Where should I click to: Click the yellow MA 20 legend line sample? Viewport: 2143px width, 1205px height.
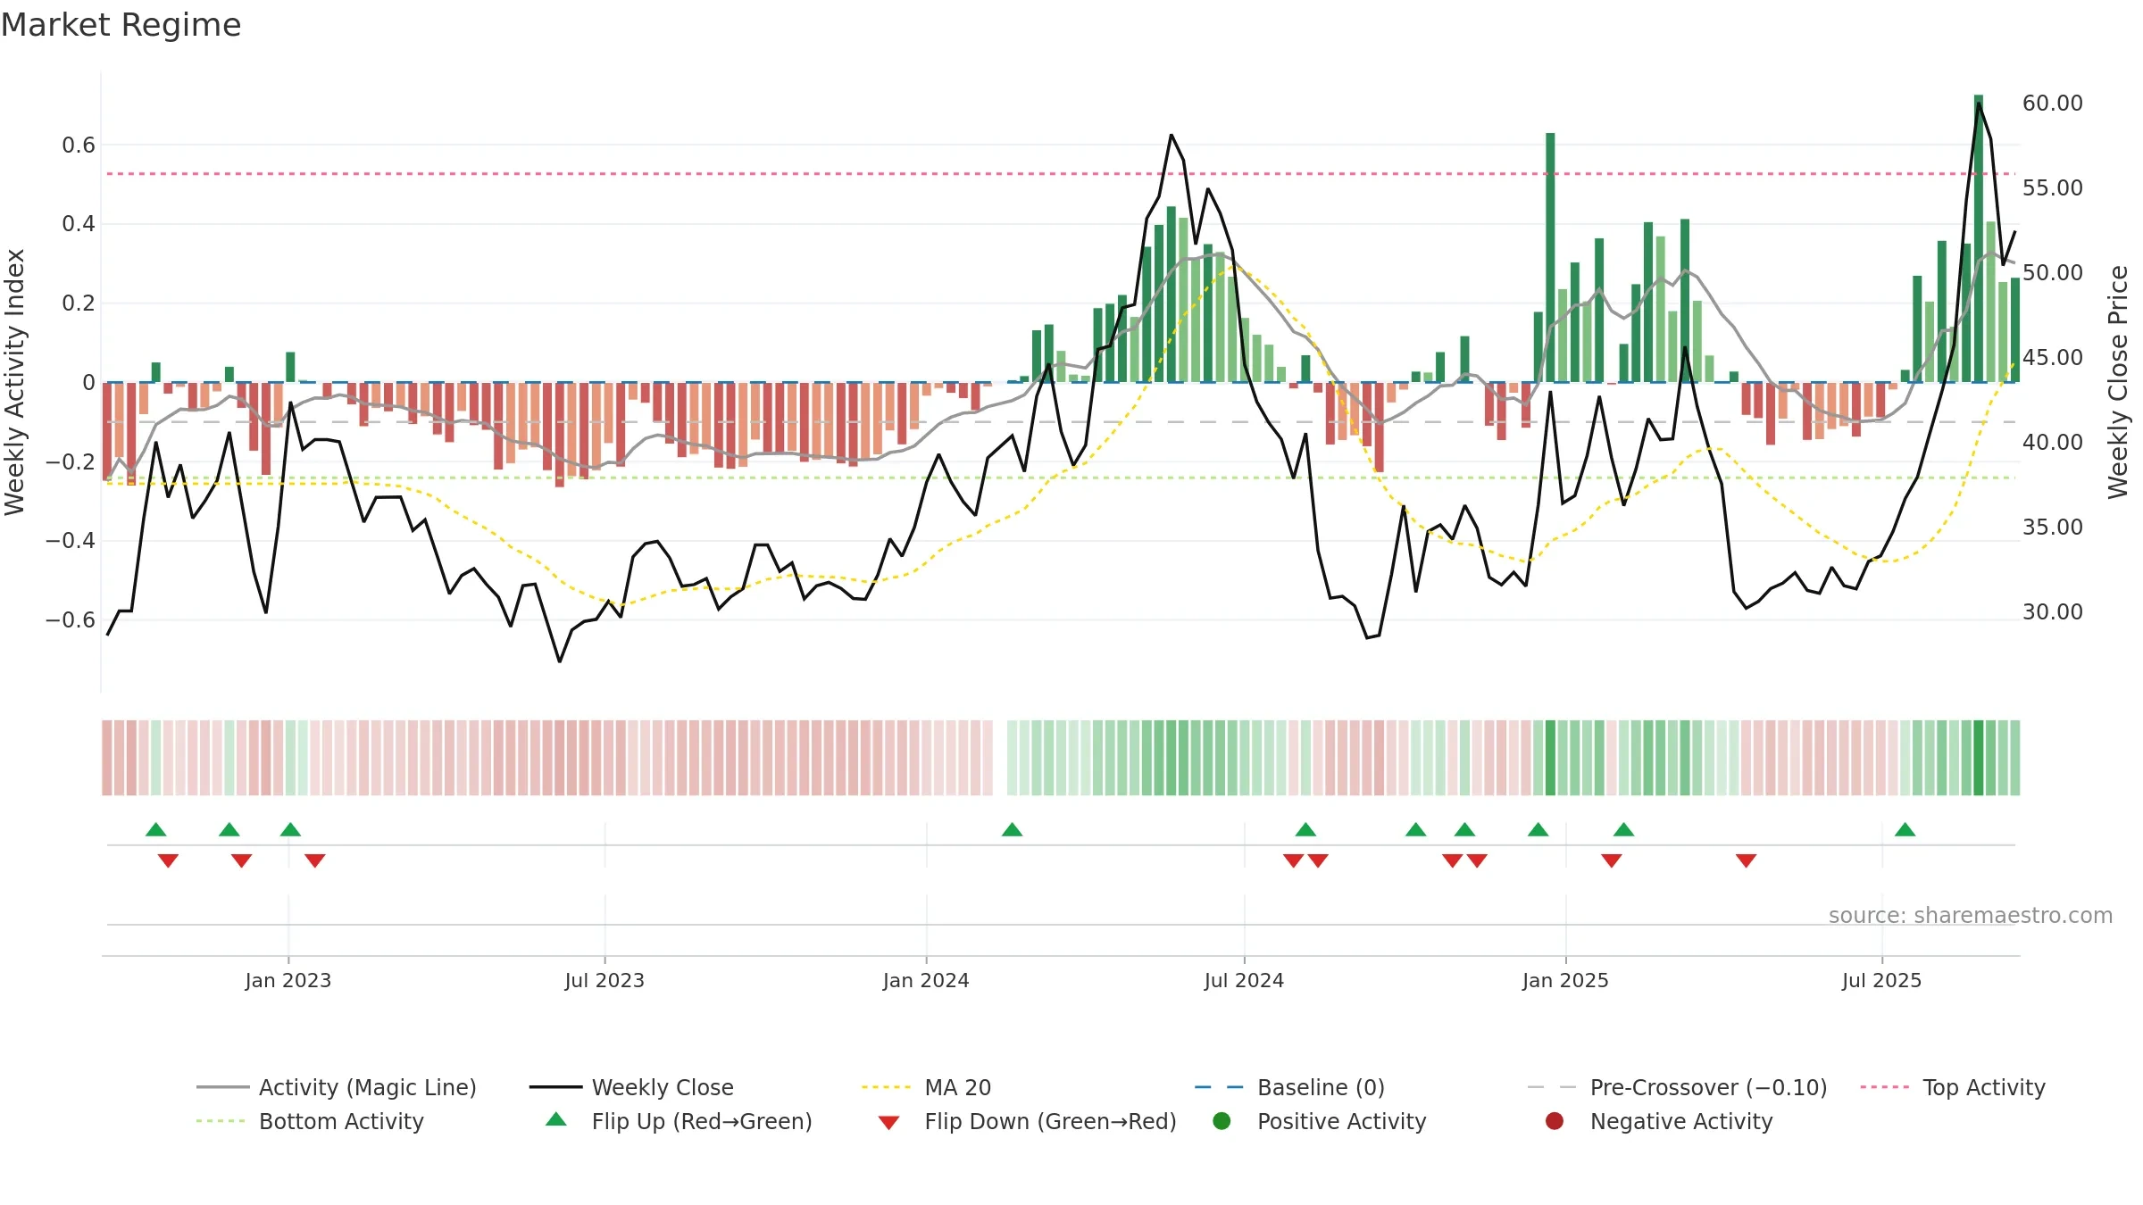click(886, 1087)
